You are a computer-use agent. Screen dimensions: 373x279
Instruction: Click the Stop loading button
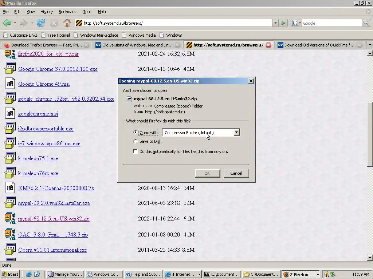[x=54, y=23]
